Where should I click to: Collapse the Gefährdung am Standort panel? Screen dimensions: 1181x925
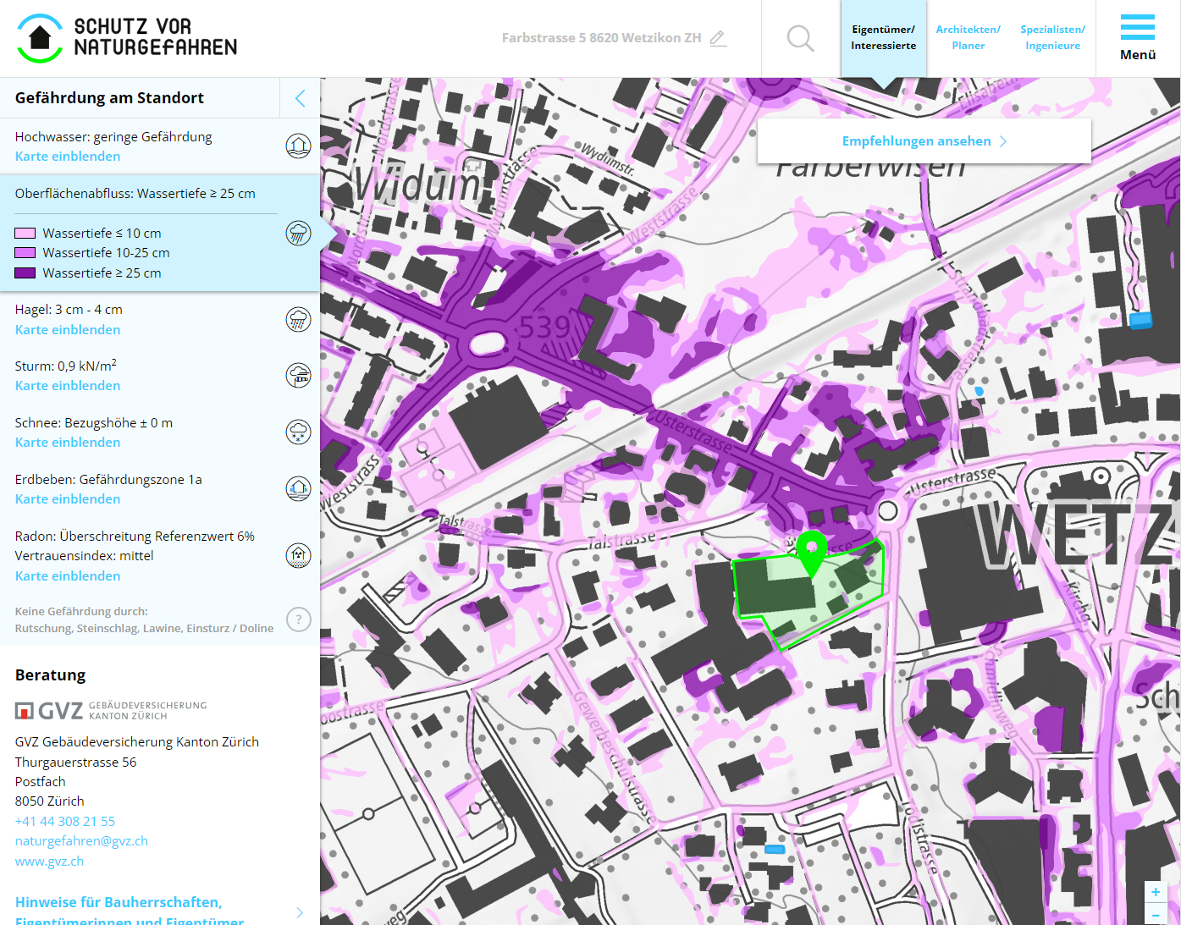tap(300, 98)
